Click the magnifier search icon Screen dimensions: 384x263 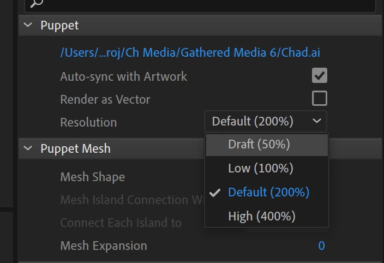(x=37, y=3)
